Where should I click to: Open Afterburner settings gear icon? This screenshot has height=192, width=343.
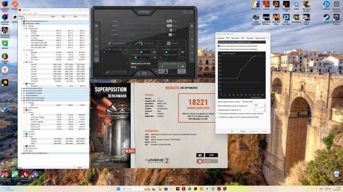pos(96,53)
